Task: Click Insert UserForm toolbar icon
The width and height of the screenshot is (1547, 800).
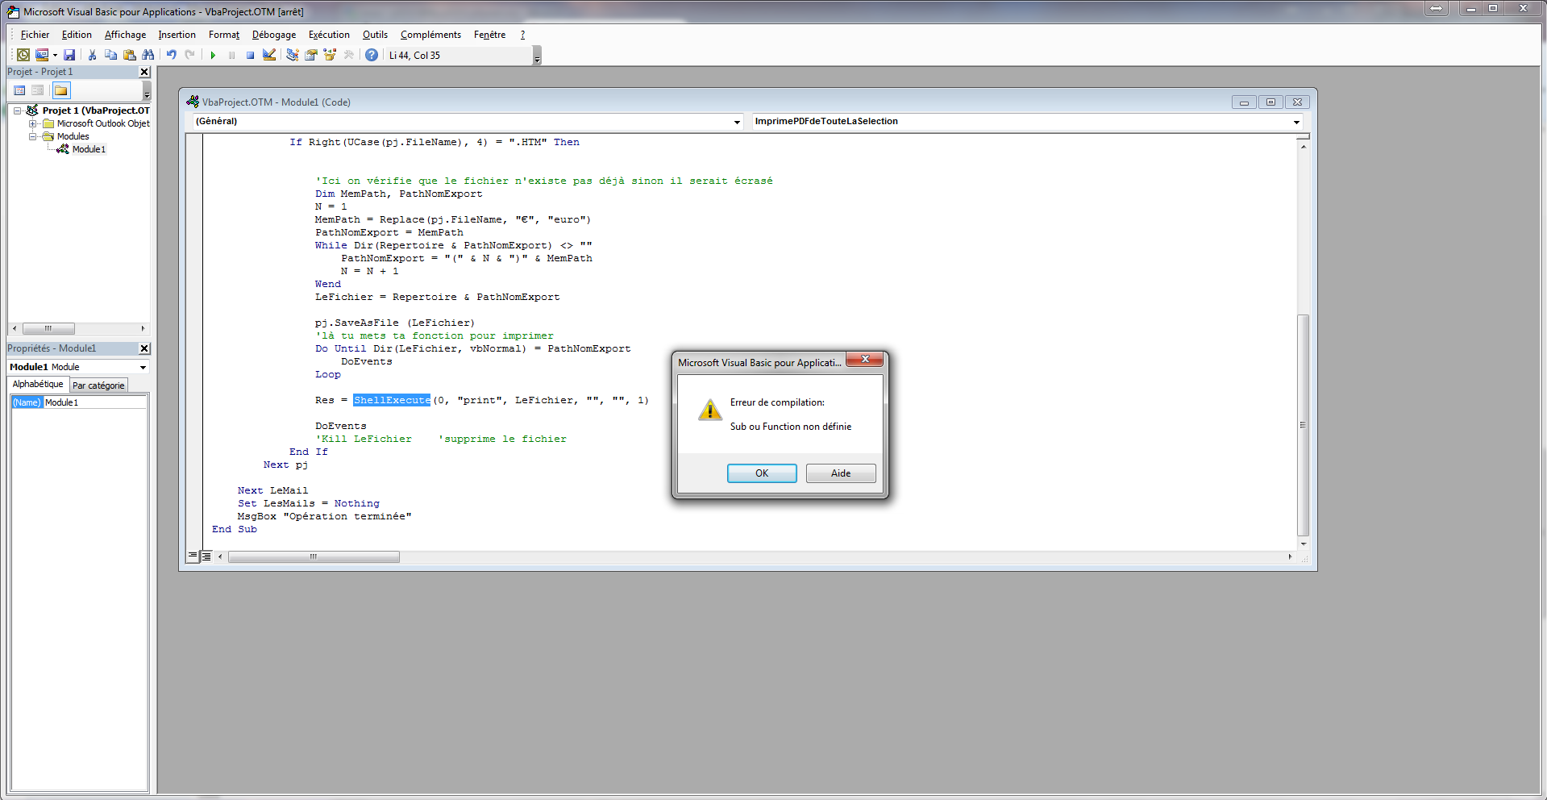Action: [42, 55]
